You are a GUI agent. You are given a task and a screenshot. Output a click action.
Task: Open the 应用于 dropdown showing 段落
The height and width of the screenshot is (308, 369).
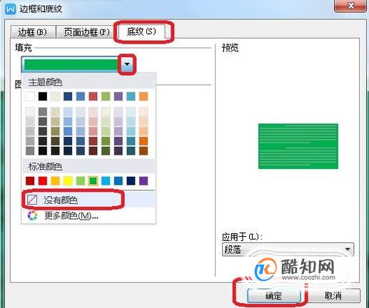(288, 250)
